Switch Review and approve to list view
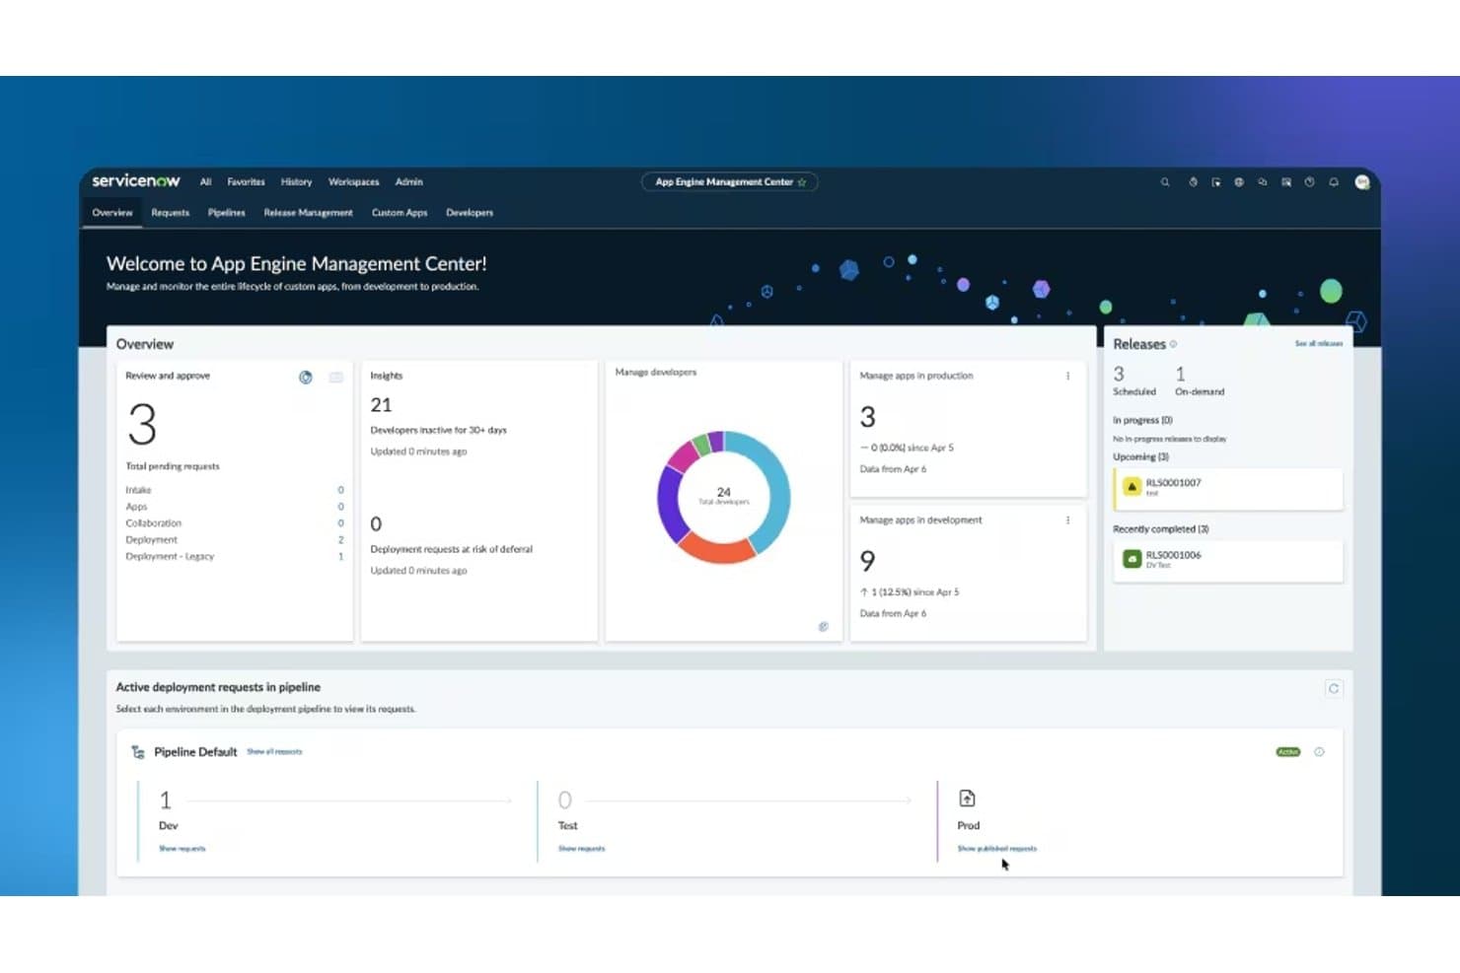This screenshot has width=1460, height=973. point(336,378)
